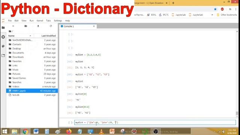Open VLC media player from taskbar

101,131
